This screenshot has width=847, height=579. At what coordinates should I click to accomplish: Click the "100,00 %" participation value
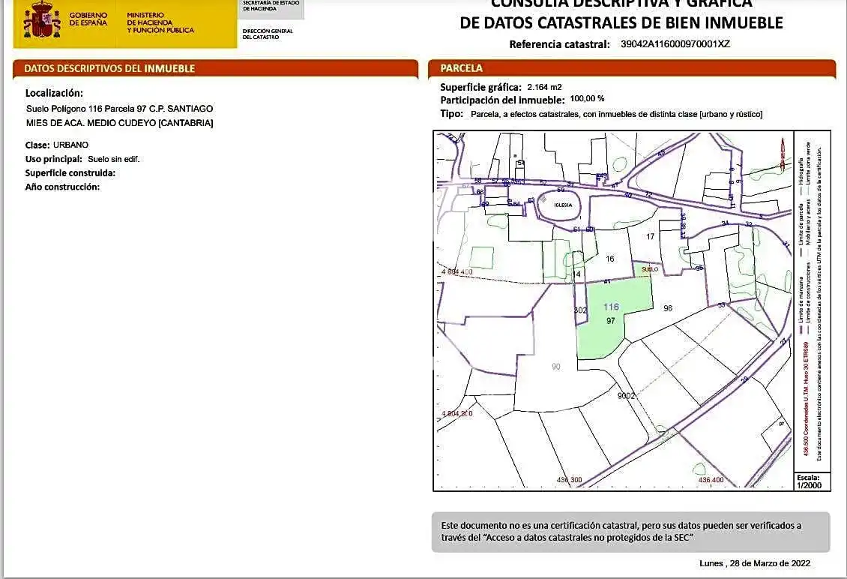(x=587, y=99)
